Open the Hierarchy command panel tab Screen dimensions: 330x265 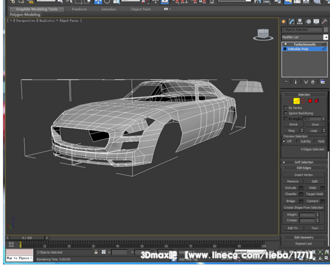coord(300,22)
